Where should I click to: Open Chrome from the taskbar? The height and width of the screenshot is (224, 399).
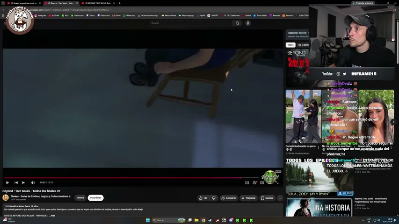pyautogui.click(x=203, y=220)
